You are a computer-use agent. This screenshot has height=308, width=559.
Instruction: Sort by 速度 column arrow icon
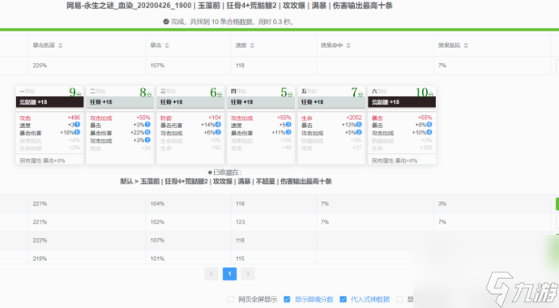click(252, 45)
